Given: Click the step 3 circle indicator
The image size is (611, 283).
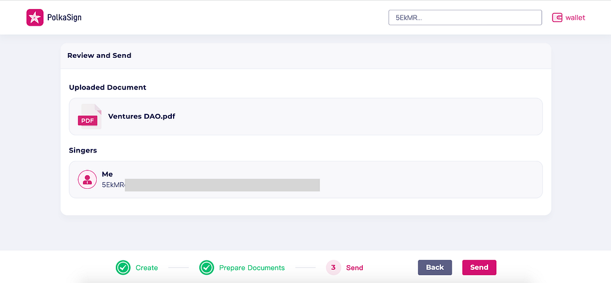Looking at the screenshot, I should [333, 268].
